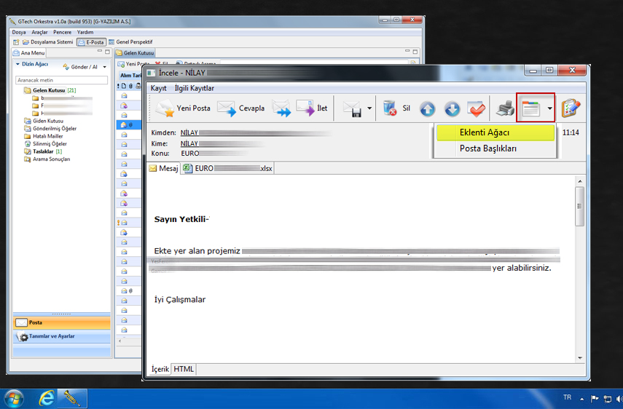The width and height of the screenshot is (623, 409).
Task: Open the save message dropdown arrow
Action: click(369, 108)
